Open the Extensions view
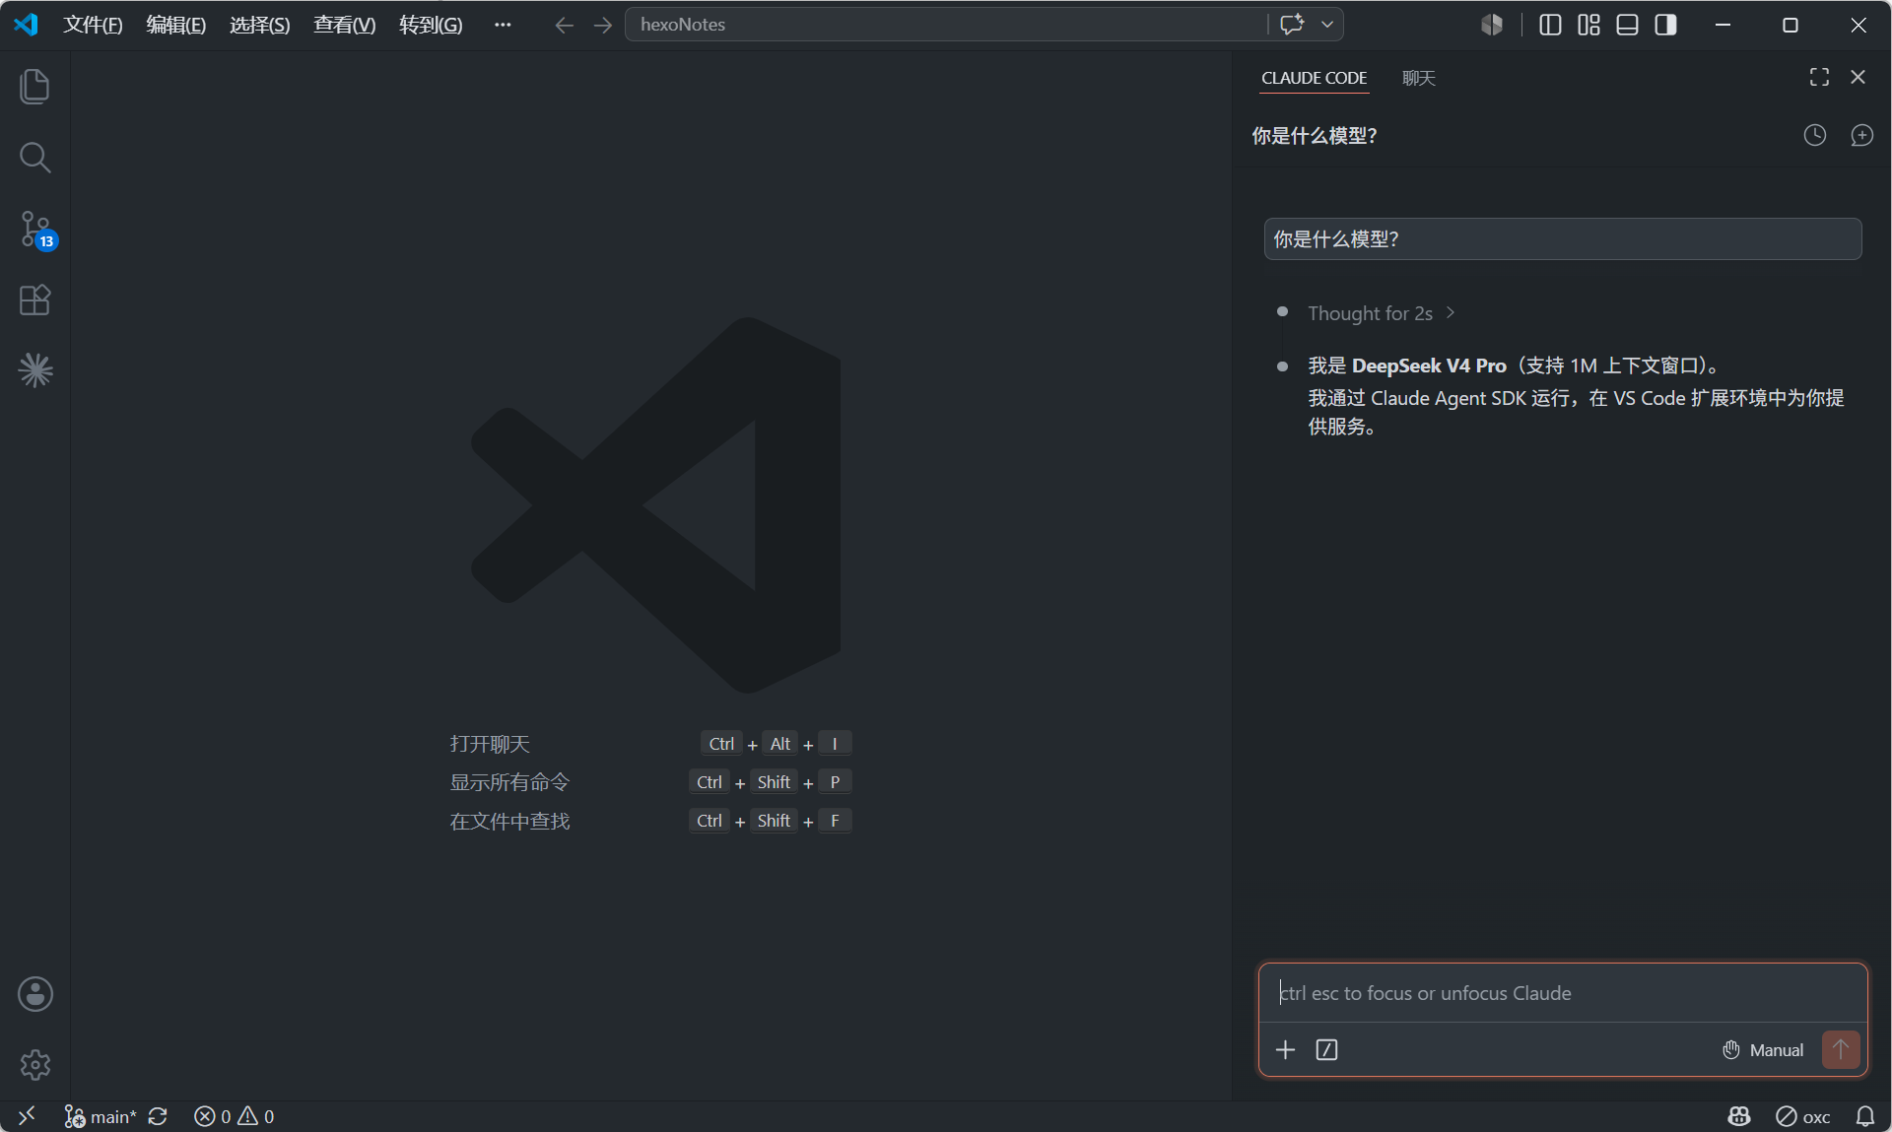 [34, 300]
